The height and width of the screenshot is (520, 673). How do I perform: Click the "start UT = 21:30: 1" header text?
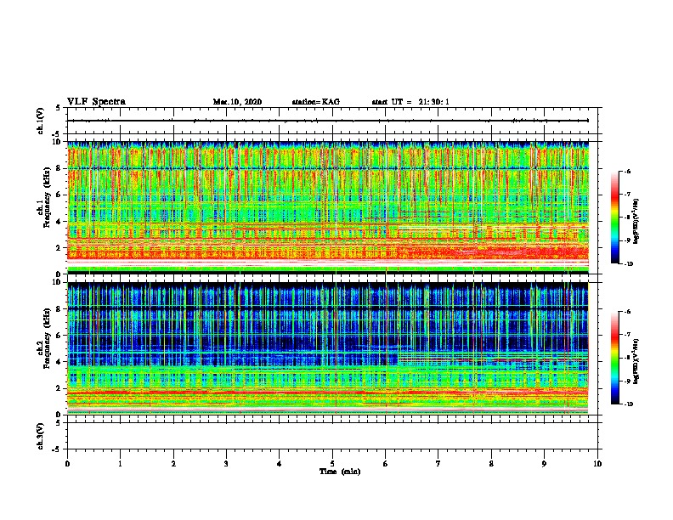(410, 102)
